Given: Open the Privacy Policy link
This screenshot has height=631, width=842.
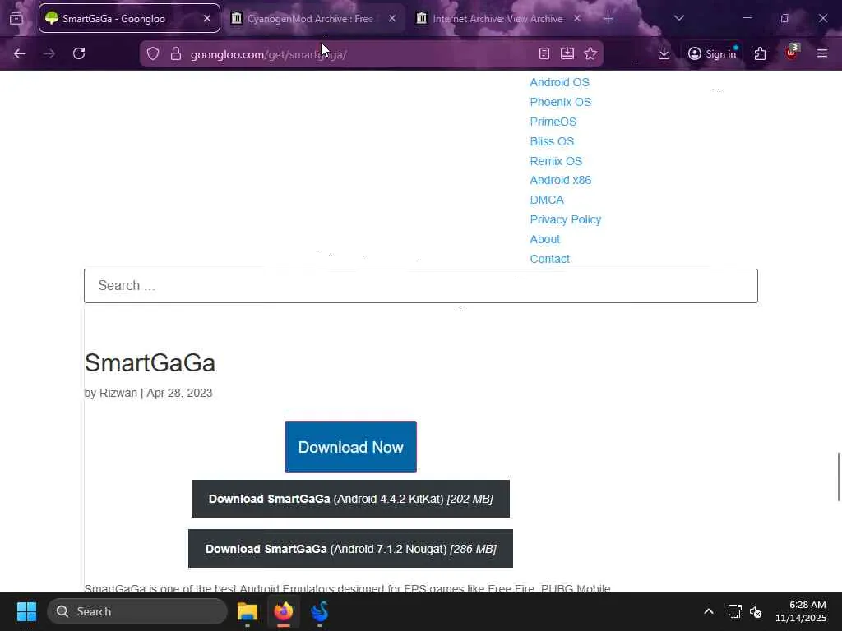Looking at the screenshot, I should 566,219.
